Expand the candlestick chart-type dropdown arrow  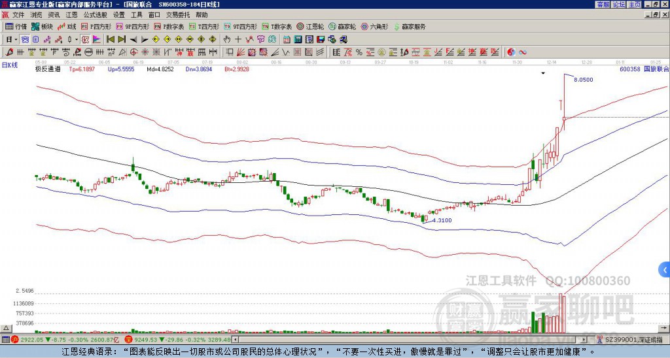[x=77, y=40]
